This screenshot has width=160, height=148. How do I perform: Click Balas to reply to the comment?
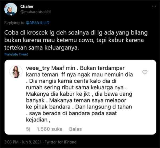click(x=75, y=129)
